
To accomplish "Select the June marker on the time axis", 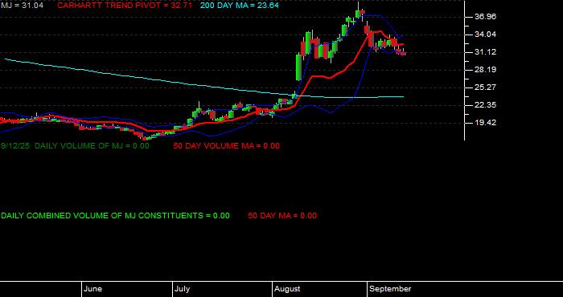I will pos(93,289).
